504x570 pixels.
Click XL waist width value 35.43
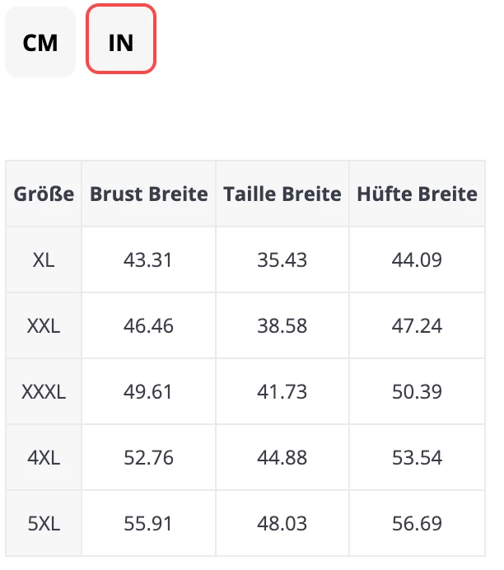282,260
